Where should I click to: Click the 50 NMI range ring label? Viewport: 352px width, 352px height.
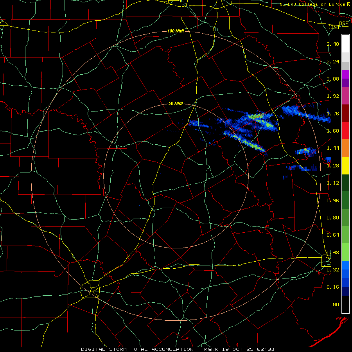tap(176, 104)
